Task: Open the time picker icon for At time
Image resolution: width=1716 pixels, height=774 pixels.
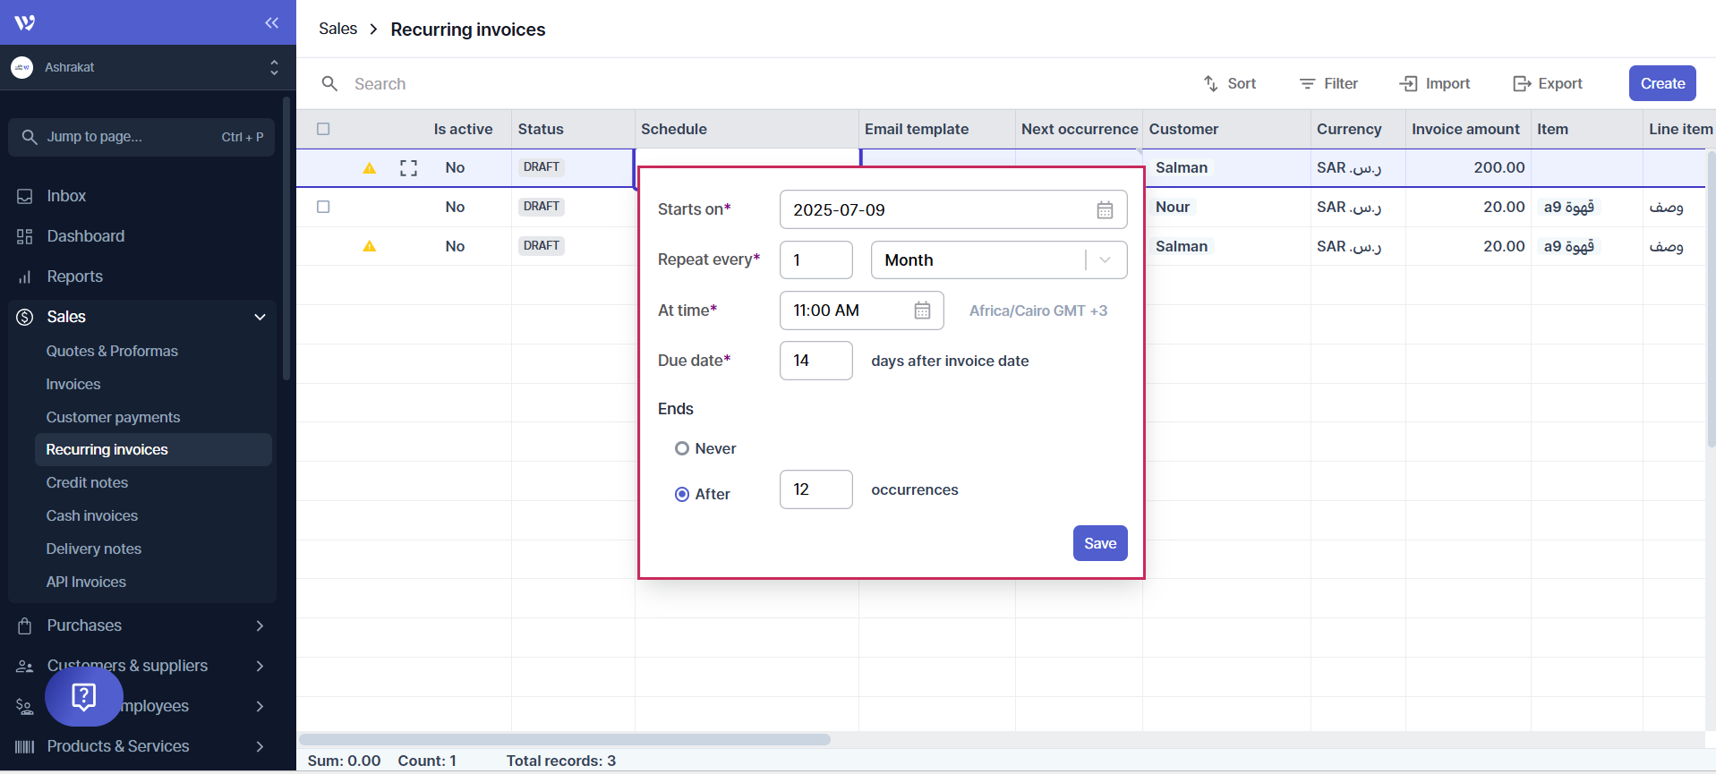Action: [x=922, y=310]
